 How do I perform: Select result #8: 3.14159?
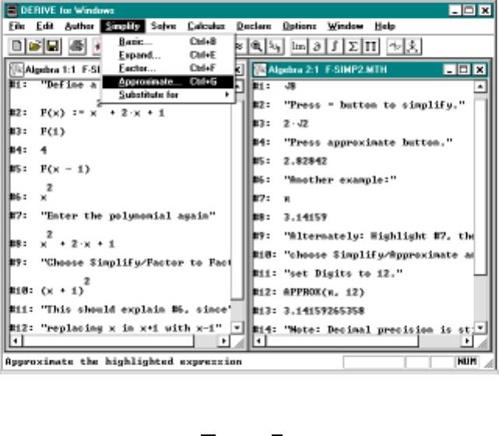tap(305, 217)
